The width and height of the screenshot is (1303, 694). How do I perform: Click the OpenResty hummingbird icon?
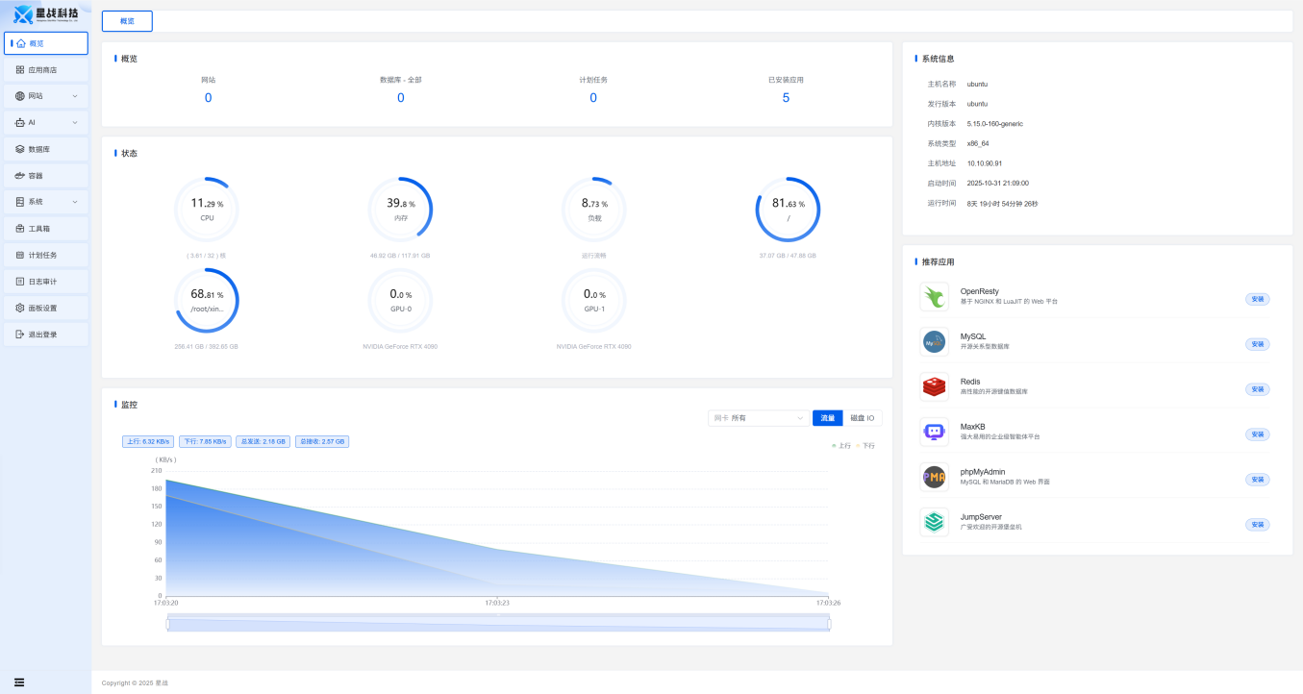934,297
